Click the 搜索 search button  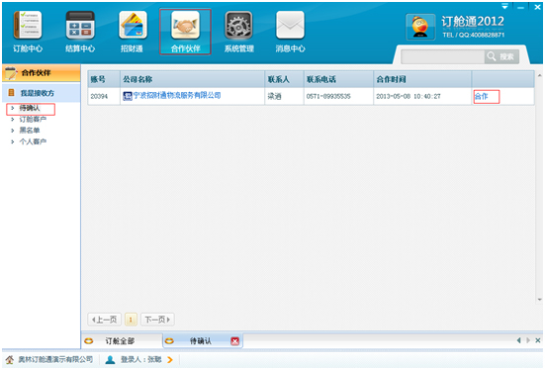[501, 56]
